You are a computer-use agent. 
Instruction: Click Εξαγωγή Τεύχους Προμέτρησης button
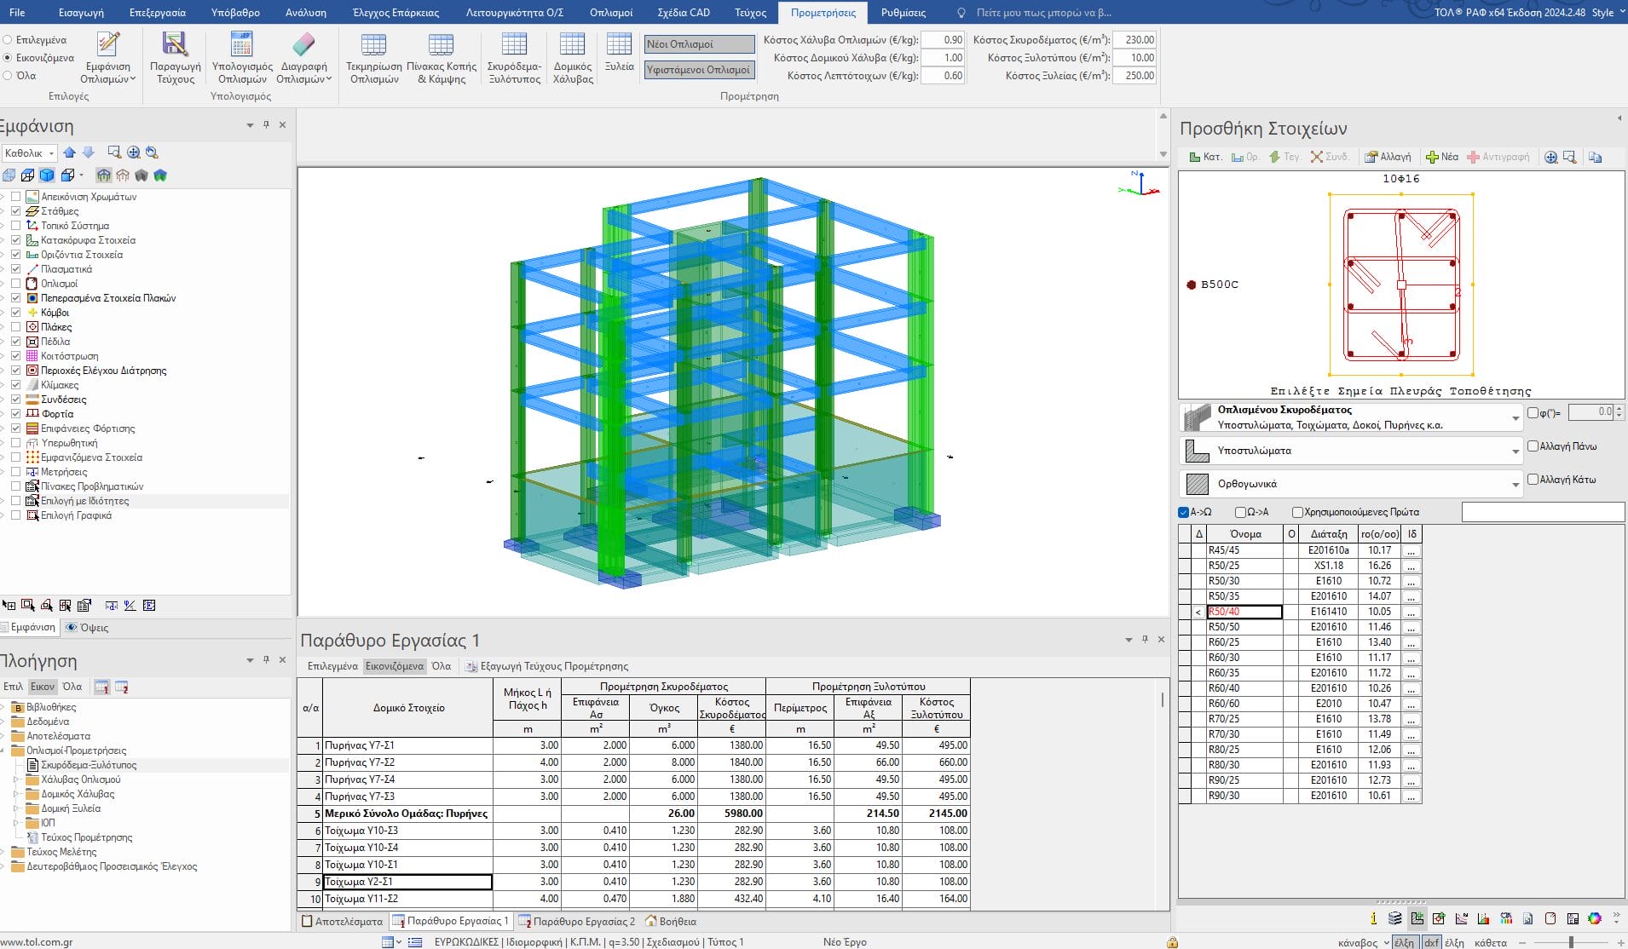pyautogui.click(x=546, y=666)
